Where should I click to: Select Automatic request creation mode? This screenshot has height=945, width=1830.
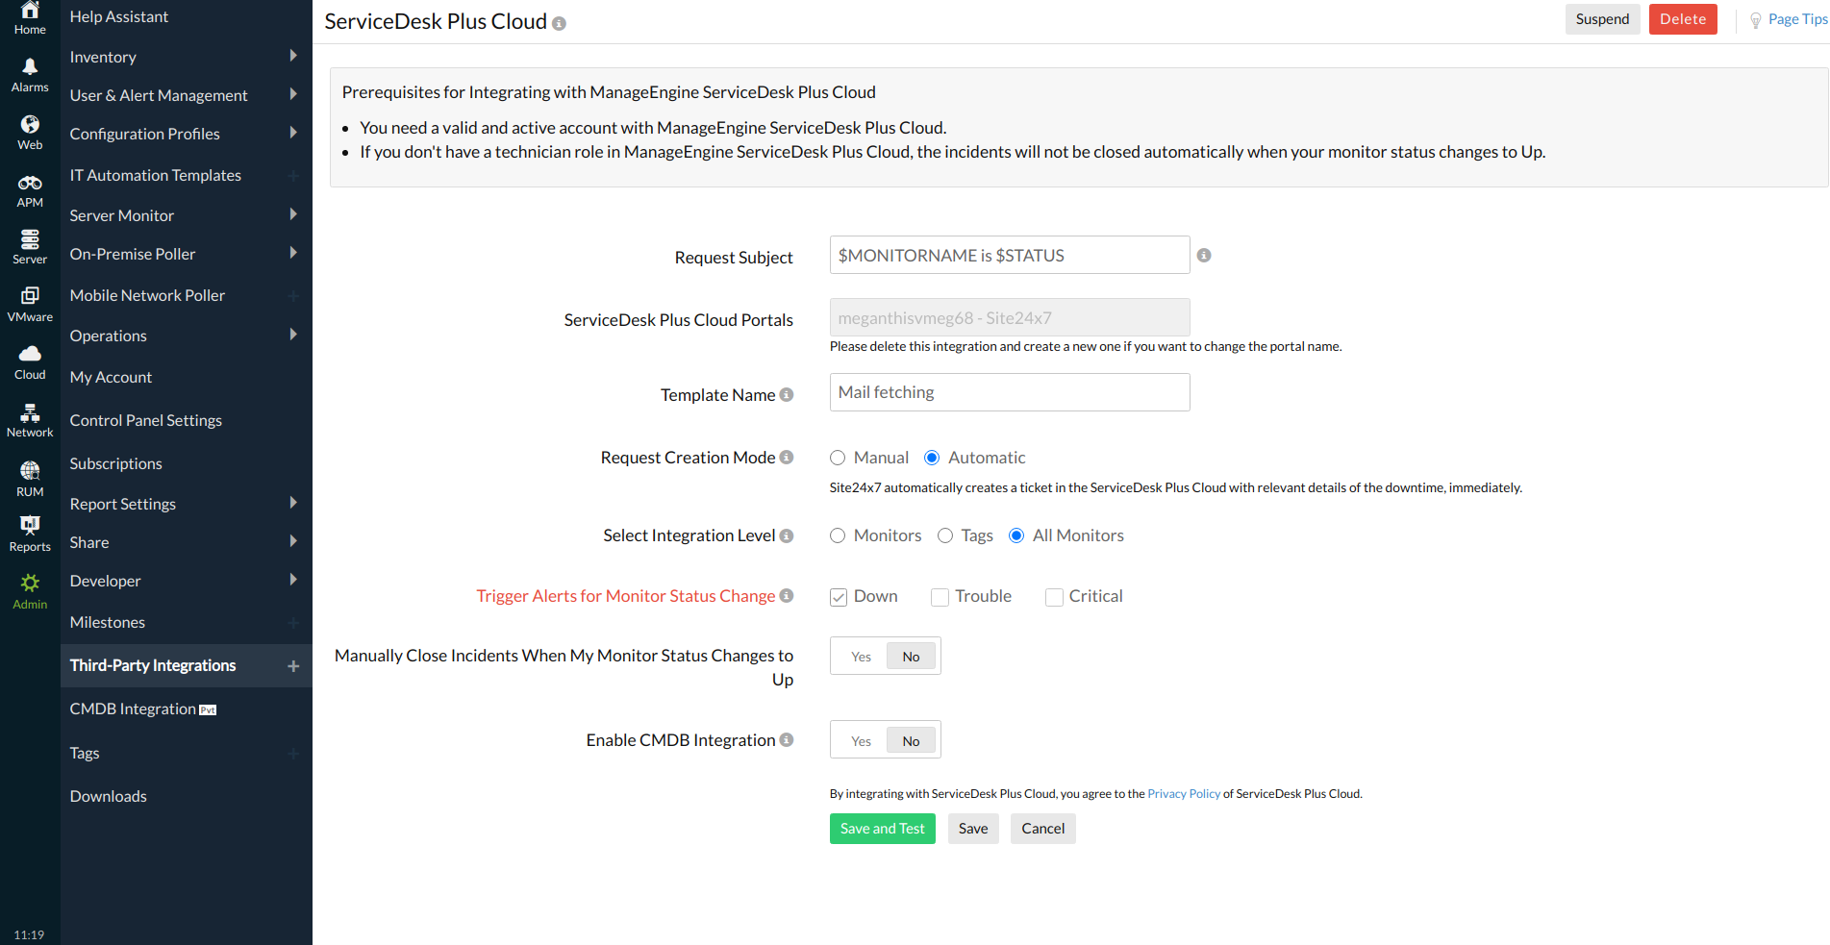click(932, 458)
